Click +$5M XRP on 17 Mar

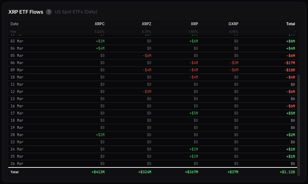pyautogui.click(x=194, y=113)
